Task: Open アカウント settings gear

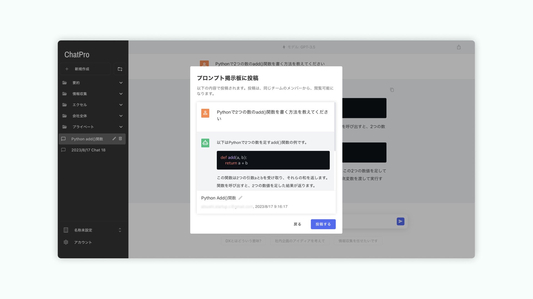Action: (x=66, y=242)
